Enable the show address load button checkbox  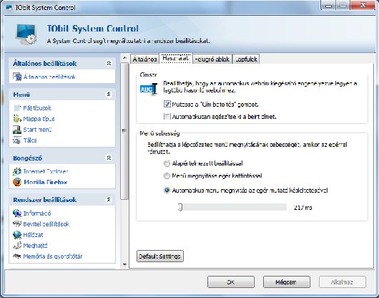167,105
